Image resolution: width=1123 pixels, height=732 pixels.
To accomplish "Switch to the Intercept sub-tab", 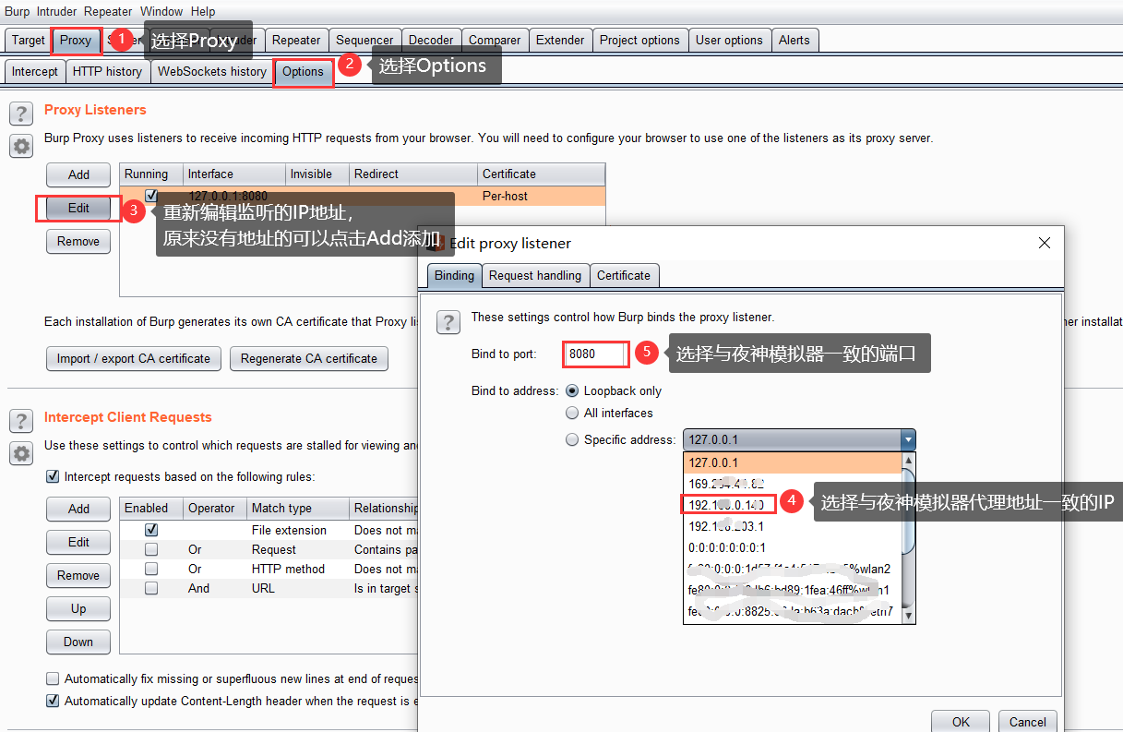I will tap(35, 71).
